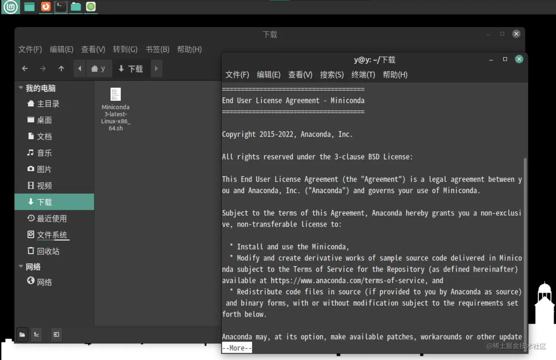Go back in the file manager
Viewport: 556px width, 360px height.
pos(25,68)
